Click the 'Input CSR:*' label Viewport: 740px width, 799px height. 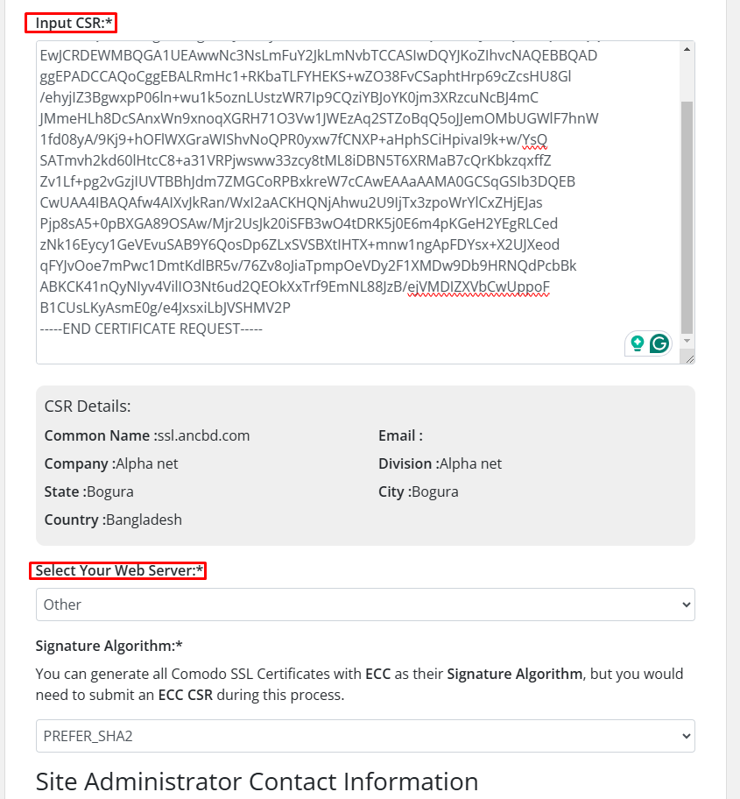click(71, 24)
